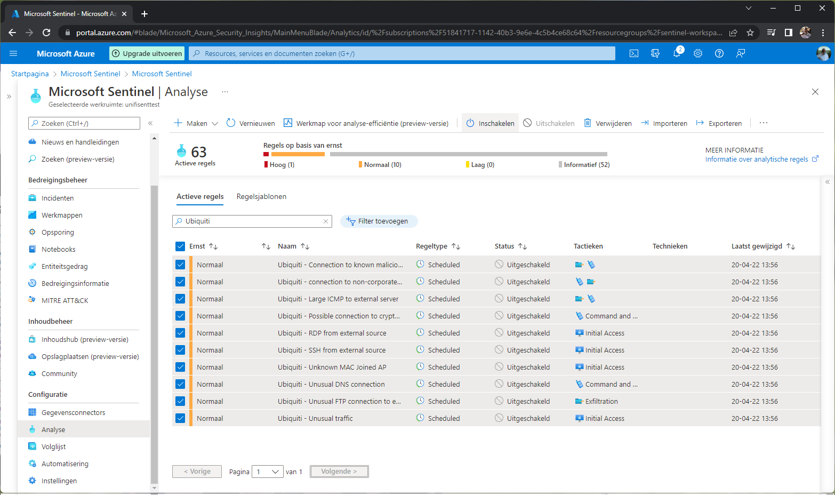Open the Pagina number dropdown
The width and height of the screenshot is (835, 495).
(x=268, y=472)
